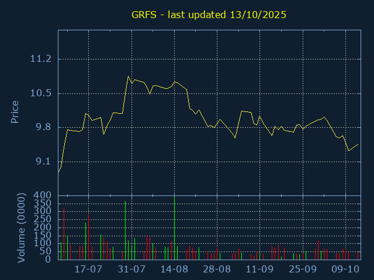Click the 200 volume tick label

(43, 227)
